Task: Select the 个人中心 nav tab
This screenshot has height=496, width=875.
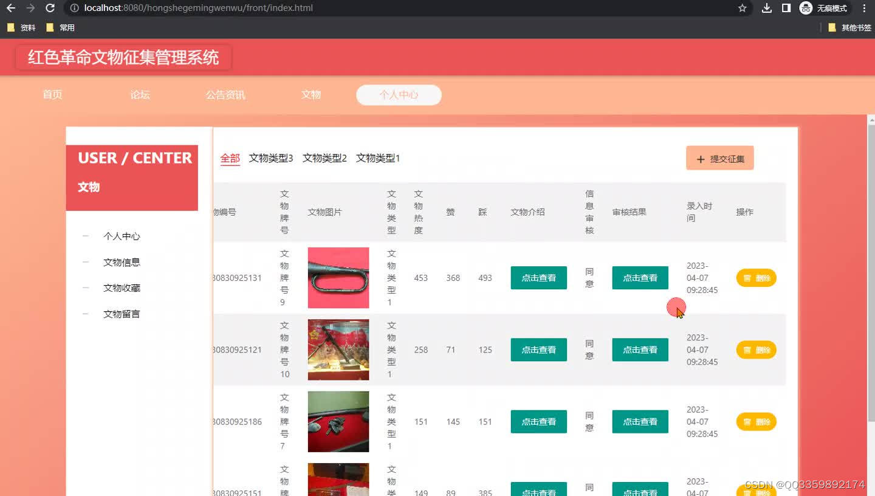Action: click(399, 95)
